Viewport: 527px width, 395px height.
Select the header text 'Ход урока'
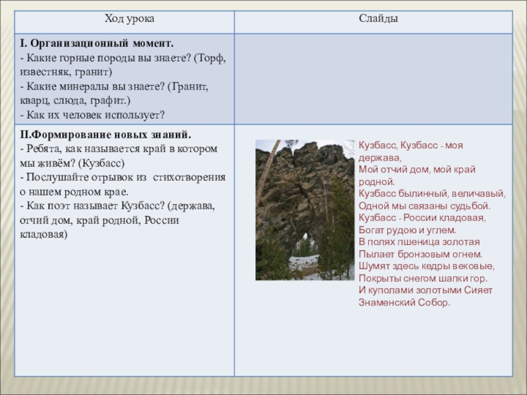(x=129, y=18)
